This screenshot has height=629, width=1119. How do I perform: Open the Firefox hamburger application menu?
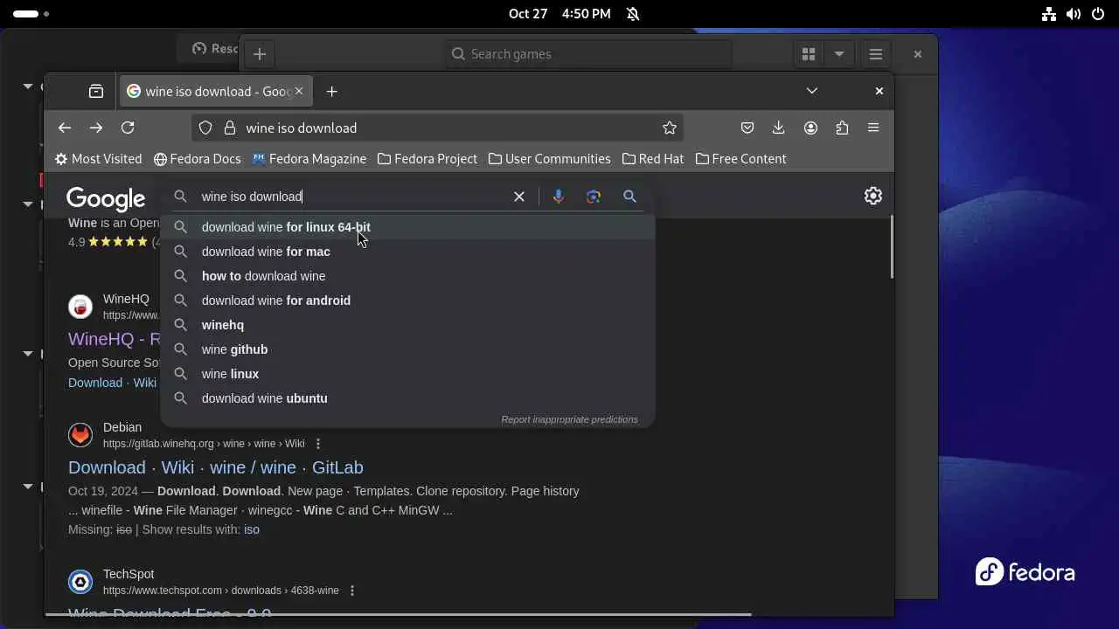pyautogui.click(x=873, y=128)
